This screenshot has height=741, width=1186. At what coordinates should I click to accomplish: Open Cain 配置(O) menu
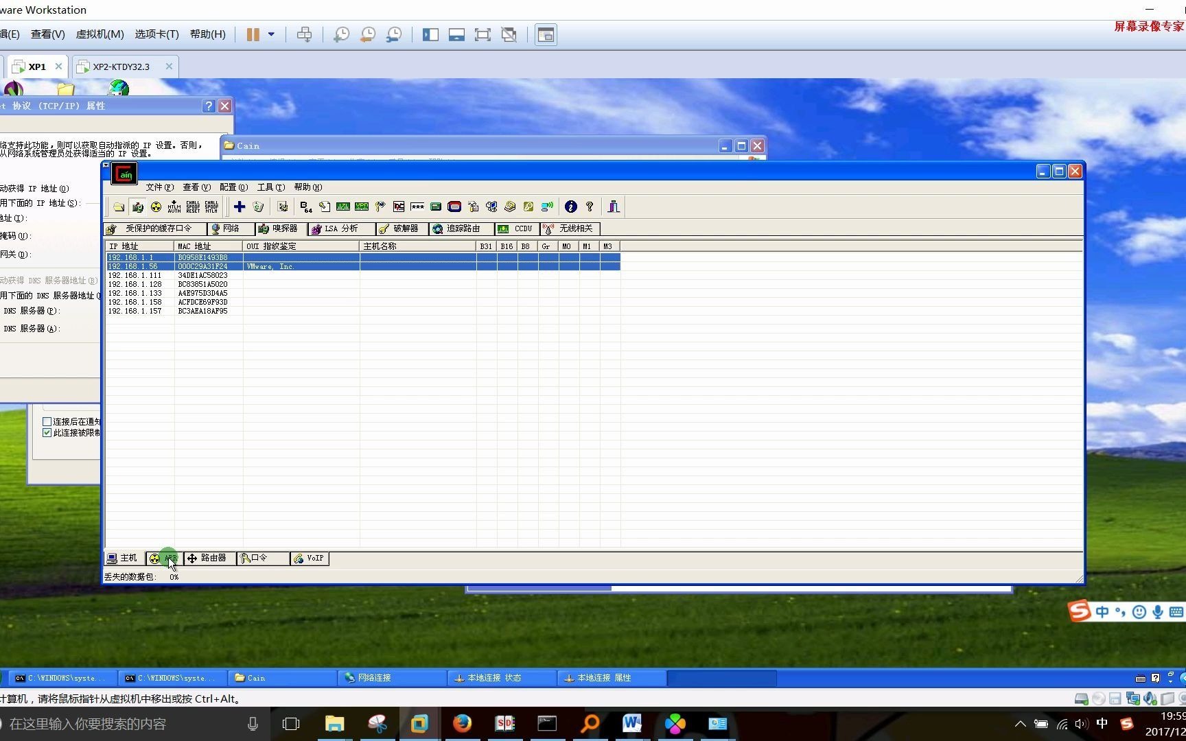[x=234, y=187]
